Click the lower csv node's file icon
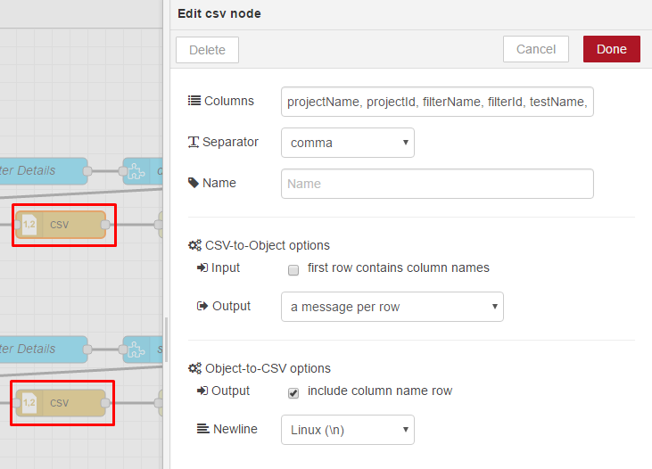Image resolution: width=652 pixels, height=469 pixels. point(29,402)
